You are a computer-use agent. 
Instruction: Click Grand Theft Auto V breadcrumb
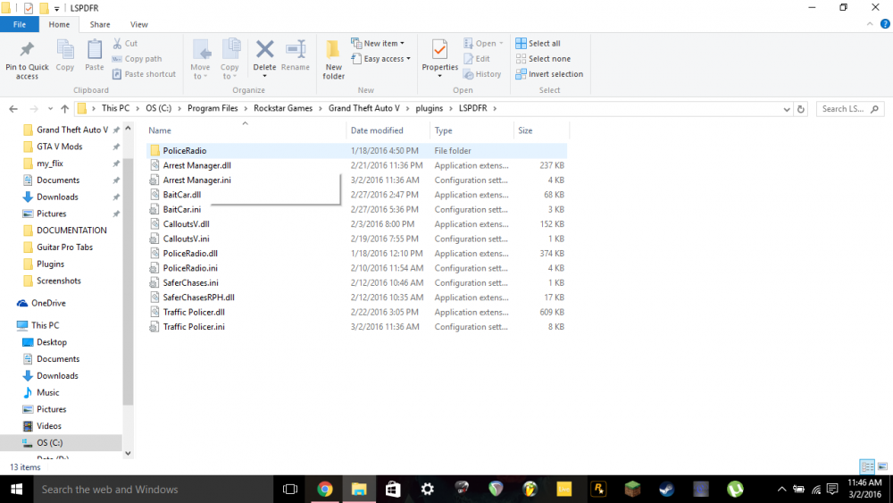[364, 108]
